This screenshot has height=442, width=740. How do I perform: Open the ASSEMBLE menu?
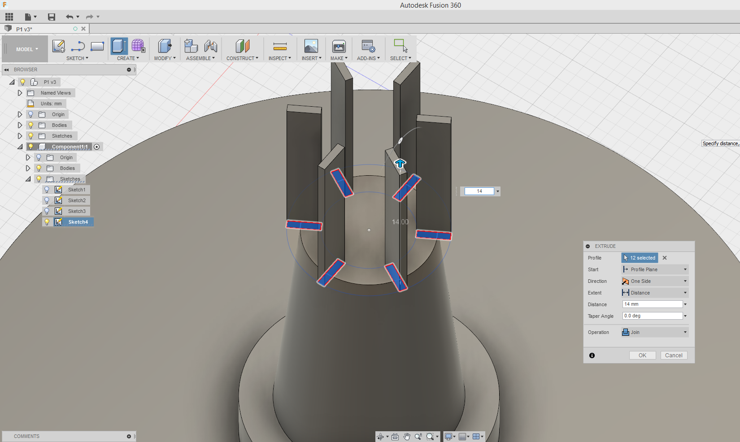(200, 58)
